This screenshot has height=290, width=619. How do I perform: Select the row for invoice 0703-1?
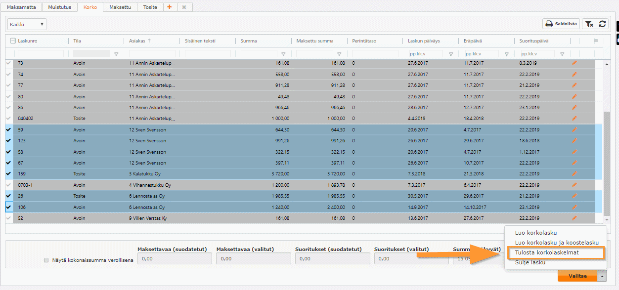[x=8, y=185]
